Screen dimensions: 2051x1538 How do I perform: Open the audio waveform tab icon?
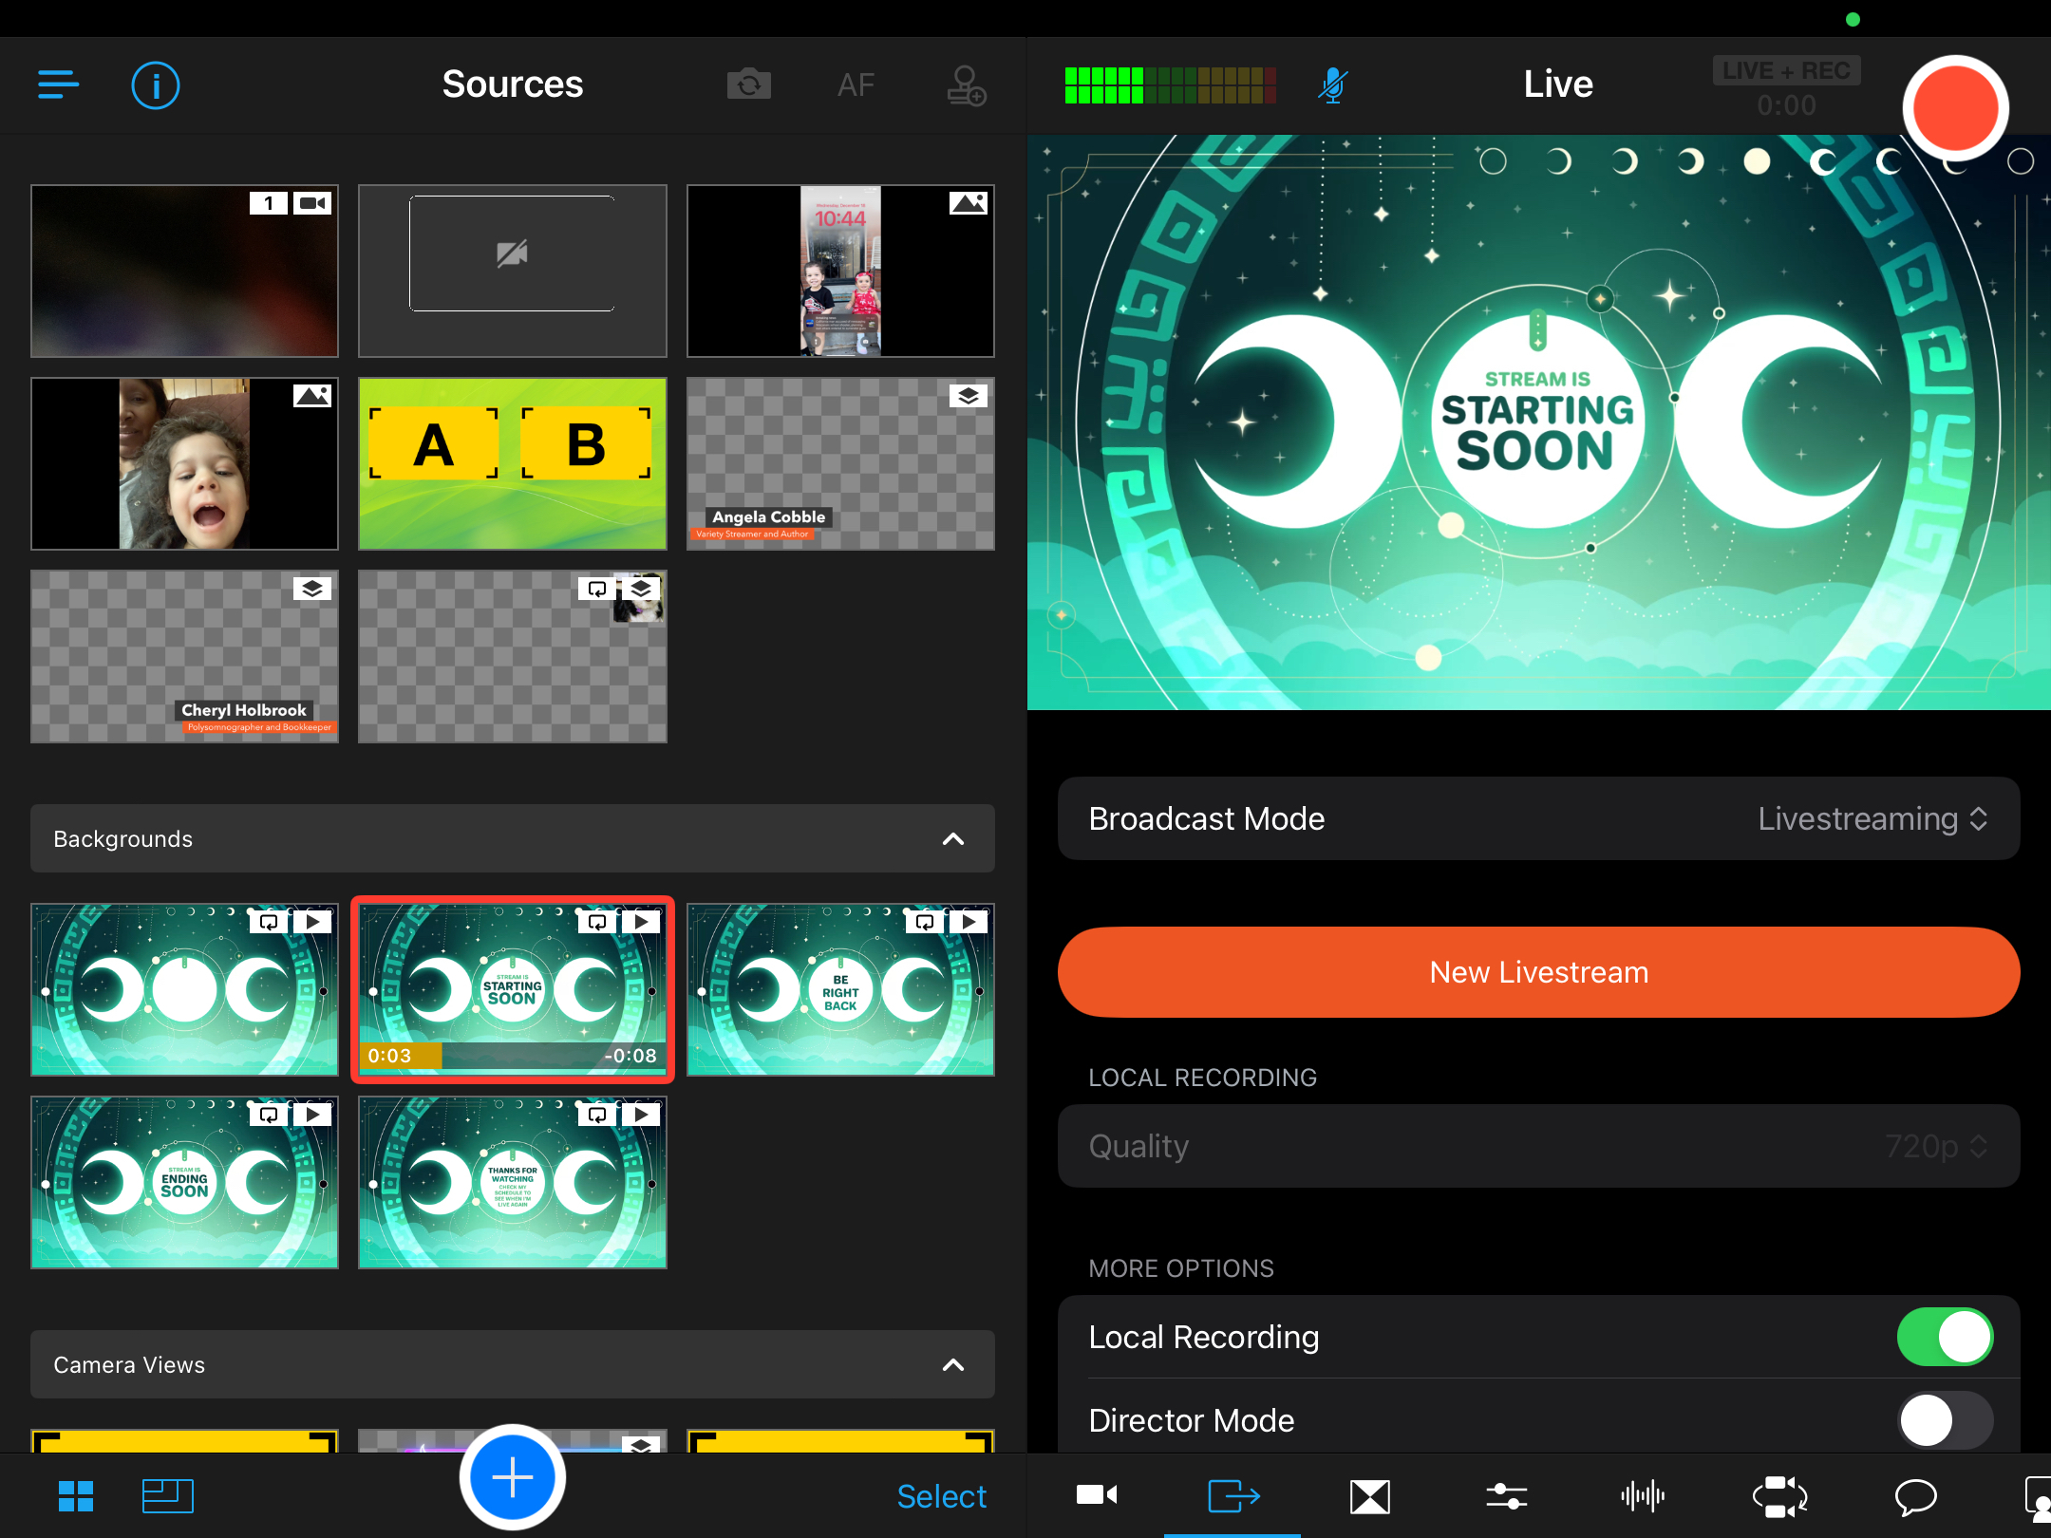point(1643,1497)
